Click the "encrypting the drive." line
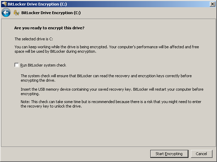 (x=38, y=80)
